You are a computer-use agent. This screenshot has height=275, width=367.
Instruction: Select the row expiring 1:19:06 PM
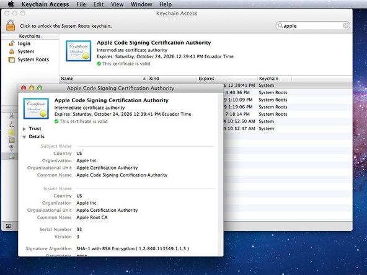tap(288, 107)
